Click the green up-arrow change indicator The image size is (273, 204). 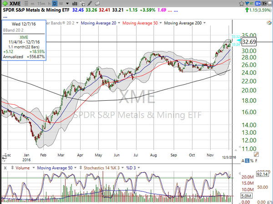pyautogui.click(x=247, y=10)
